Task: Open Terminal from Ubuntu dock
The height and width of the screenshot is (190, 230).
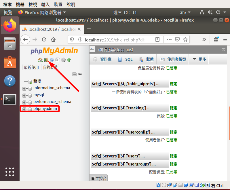Action: (x=10, y=100)
